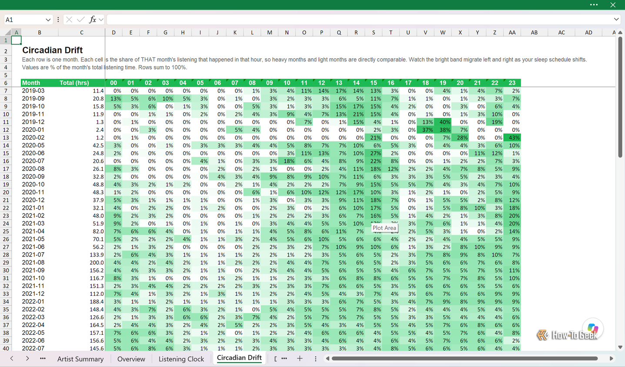The width and height of the screenshot is (625, 367).
Task: Select the Circadian Drift sheet tab
Action: [239, 358]
